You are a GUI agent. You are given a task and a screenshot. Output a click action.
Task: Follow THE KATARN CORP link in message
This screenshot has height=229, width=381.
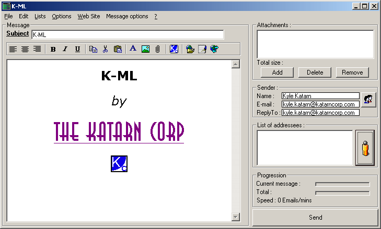(119, 132)
